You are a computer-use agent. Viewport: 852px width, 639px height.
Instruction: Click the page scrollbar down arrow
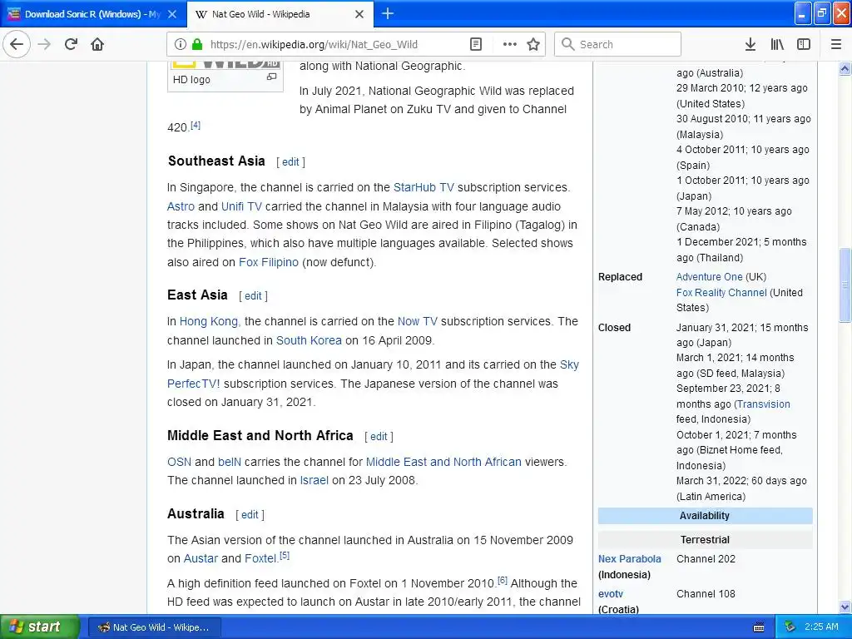[845, 607]
